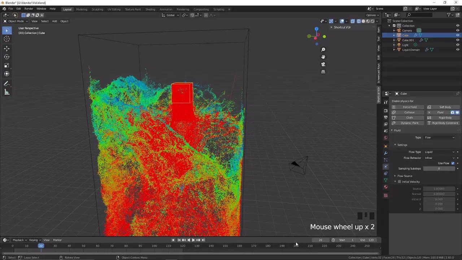
Task: Open the Render menu
Action: [x=29, y=9]
